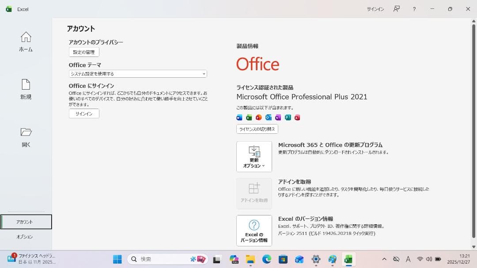Click ライセンスの切り替え button
The width and height of the screenshot is (477, 268).
[x=257, y=129]
